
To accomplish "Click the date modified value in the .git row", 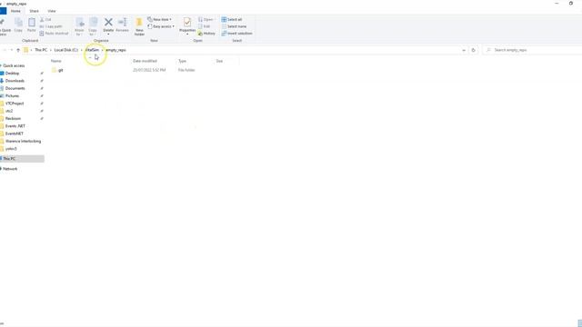I will [x=149, y=70].
